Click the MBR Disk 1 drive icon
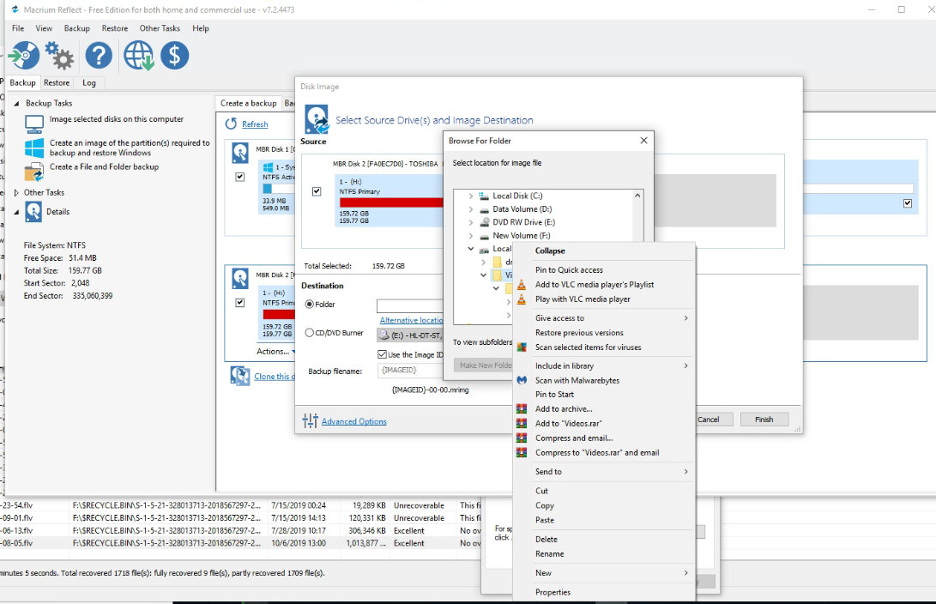The width and height of the screenshot is (936, 604). pos(240,153)
